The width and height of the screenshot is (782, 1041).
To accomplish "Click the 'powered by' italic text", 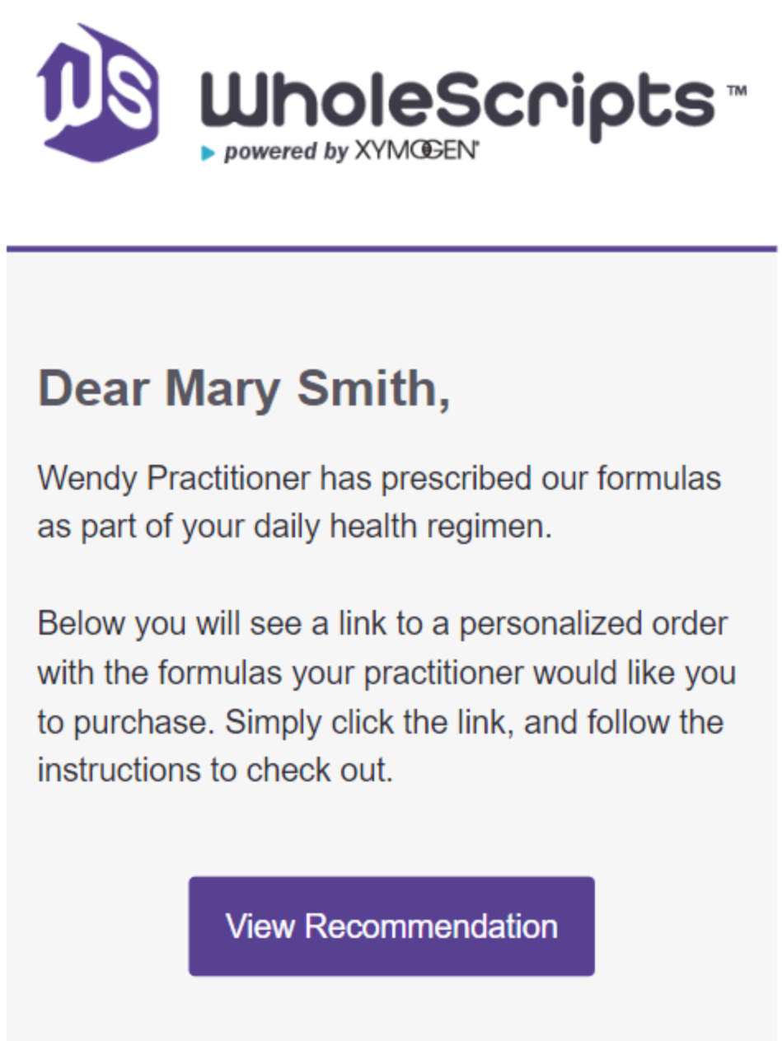I will point(286,152).
